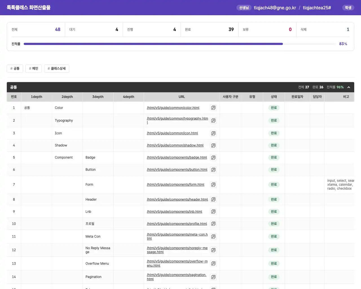Click the tlqjach48@gne.go.kr account text

point(275,8)
